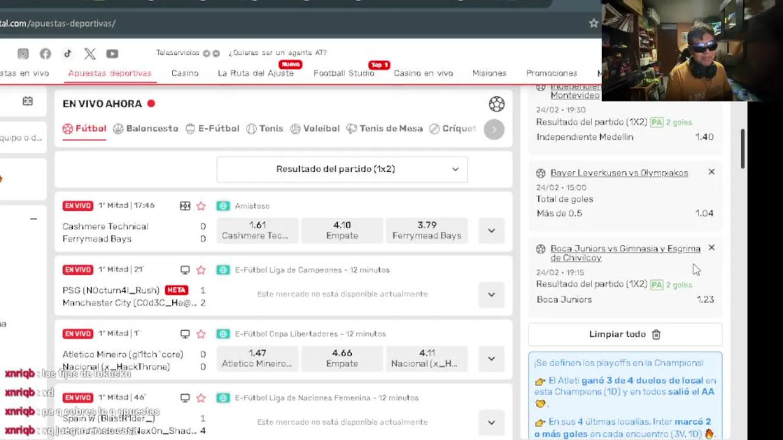Open the Promociones menu item
The image size is (783, 440).
pyautogui.click(x=552, y=73)
